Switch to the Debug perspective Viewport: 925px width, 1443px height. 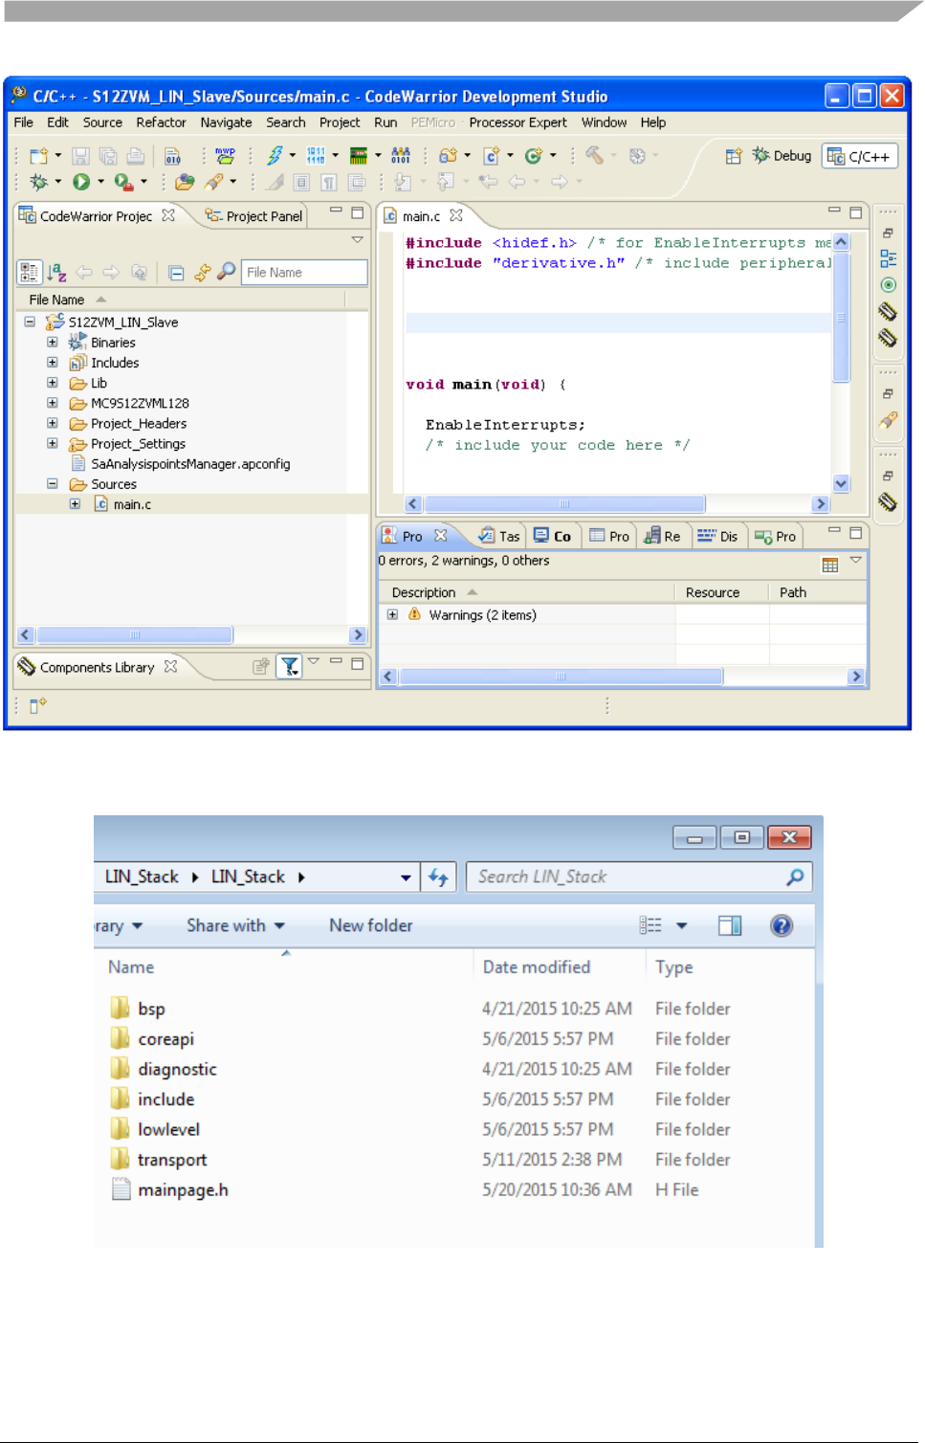click(x=782, y=156)
